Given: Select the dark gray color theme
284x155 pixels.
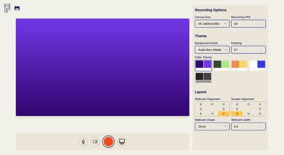Looking at the screenshot, I should 203,78.
